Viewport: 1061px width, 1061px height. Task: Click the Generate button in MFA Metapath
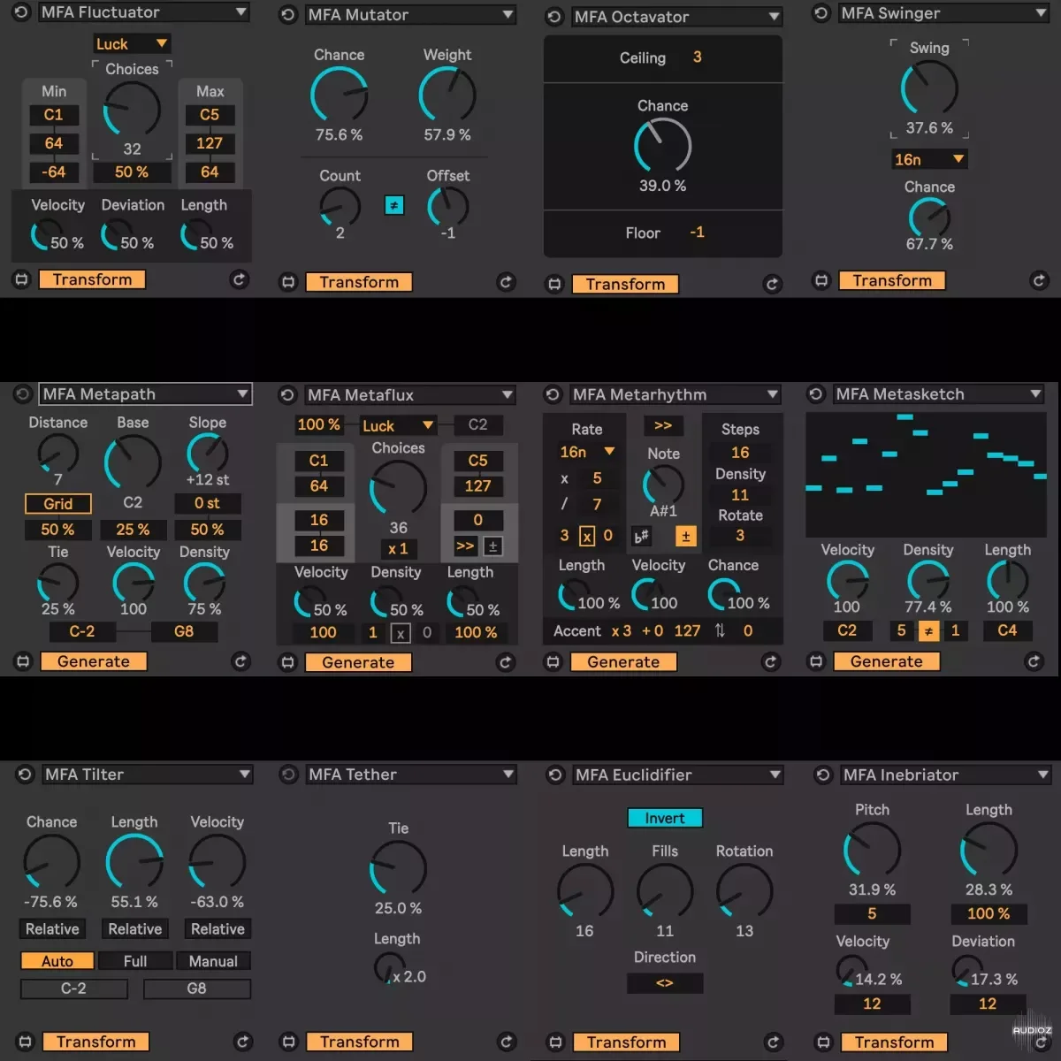[93, 661]
